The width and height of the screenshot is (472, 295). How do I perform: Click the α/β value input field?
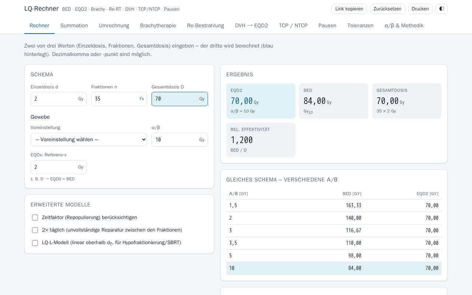click(180, 140)
